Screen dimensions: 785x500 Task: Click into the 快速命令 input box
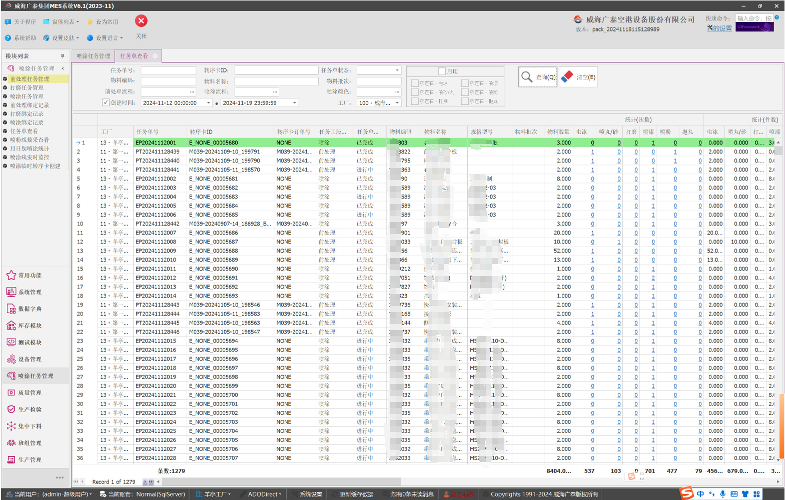(754, 18)
